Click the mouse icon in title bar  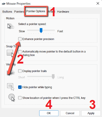pos(3,4)
